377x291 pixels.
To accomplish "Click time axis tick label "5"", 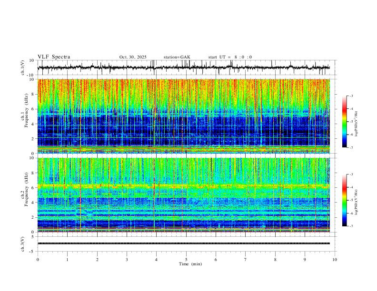I will point(186,260).
